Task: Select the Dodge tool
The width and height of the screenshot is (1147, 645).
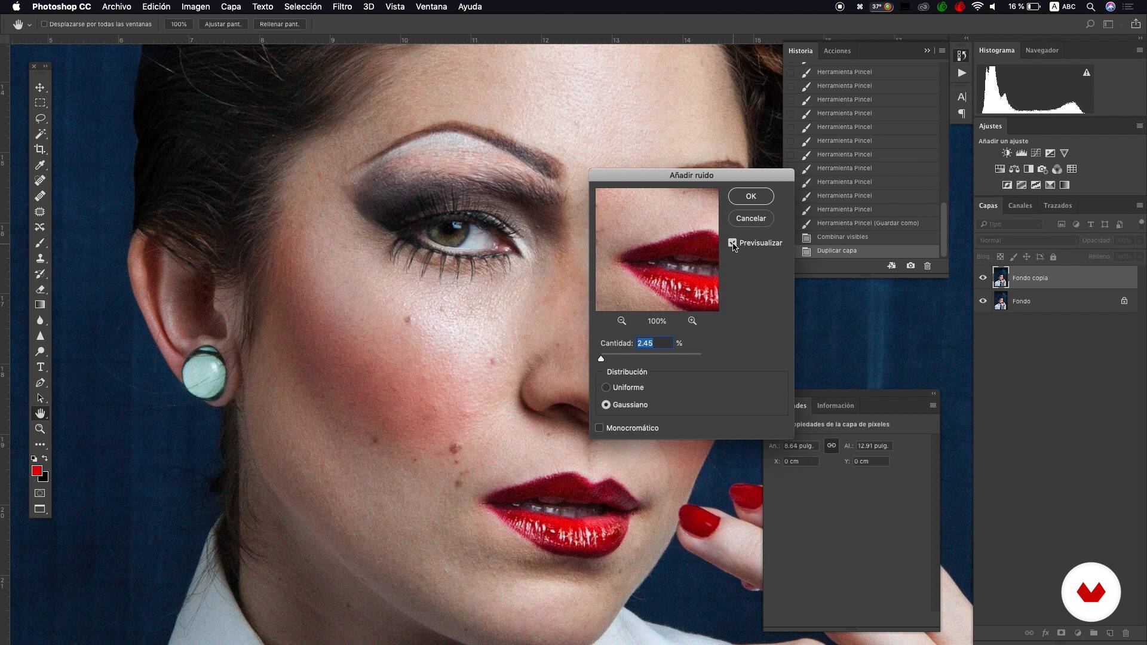Action: tap(40, 351)
